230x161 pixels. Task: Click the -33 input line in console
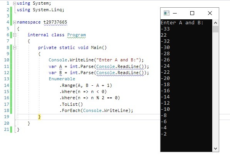(165, 29)
